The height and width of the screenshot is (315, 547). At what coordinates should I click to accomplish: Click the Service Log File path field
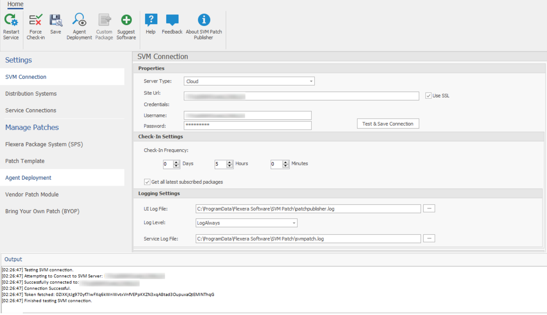pyautogui.click(x=308, y=239)
